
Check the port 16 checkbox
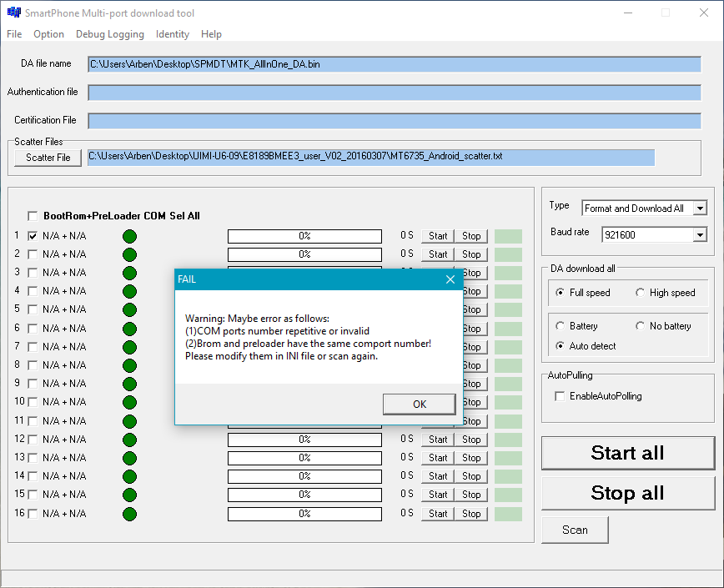point(33,514)
